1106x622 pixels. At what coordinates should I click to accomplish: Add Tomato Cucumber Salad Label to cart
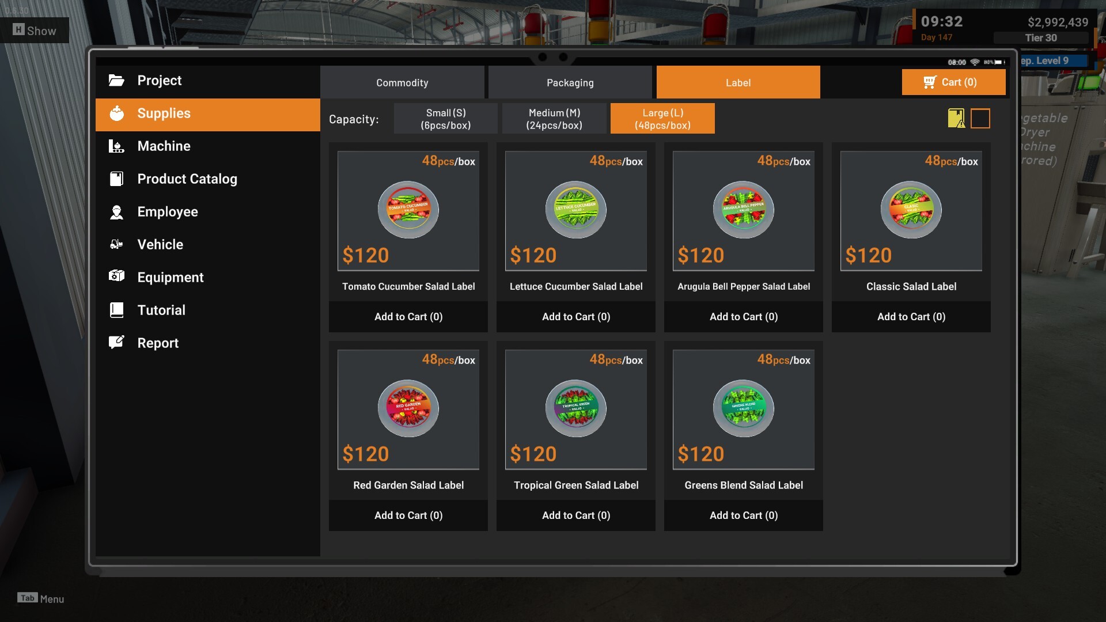coord(408,317)
